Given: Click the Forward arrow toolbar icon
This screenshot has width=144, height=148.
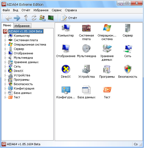Looking at the screenshot, I should click(17, 18).
